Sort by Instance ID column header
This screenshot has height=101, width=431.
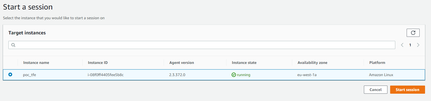[98, 63]
